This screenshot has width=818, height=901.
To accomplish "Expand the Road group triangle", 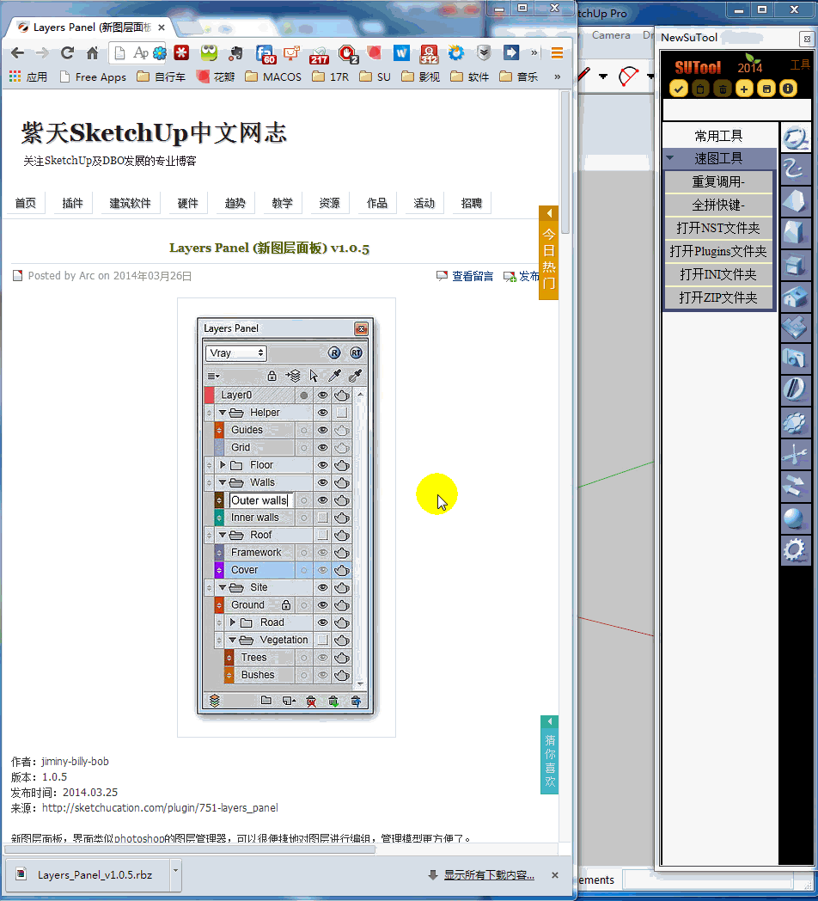I will 233,622.
